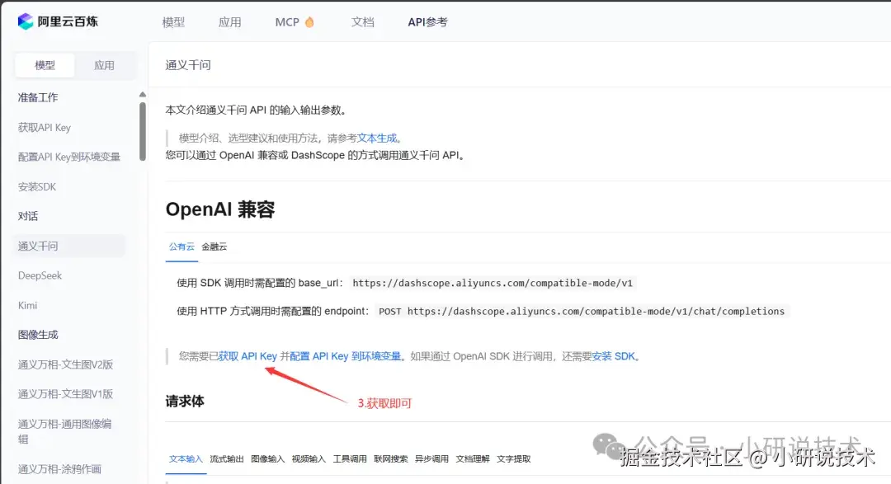Select 通义万相-文生图V2版 in sidebar
Image resolution: width=891 pixels, height=484 pixels.
click(65, 364)
